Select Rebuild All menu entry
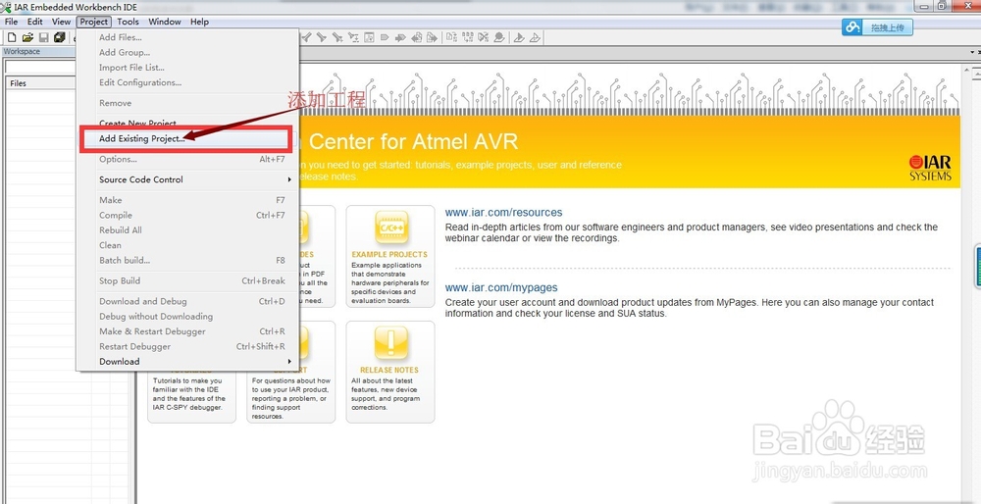Image resolution: width=981 pixels, height=504 pixels. click(x=187, y=230)
